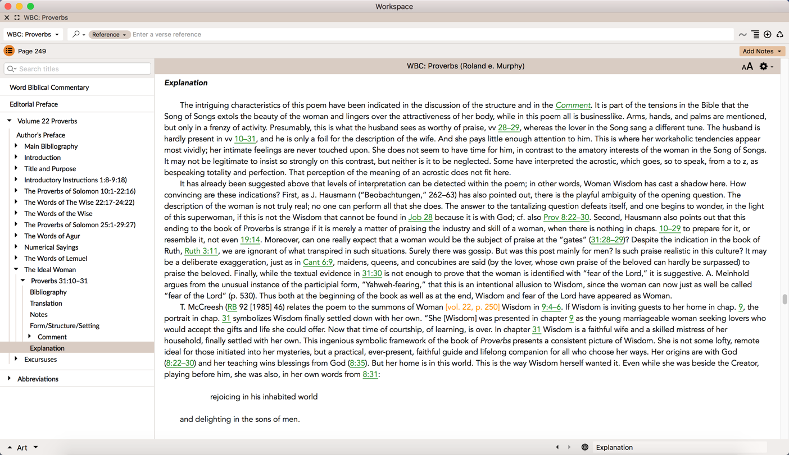The height and width of the screenshot is (455, 789).
Task: Open the Art dropdown arrow
Action: tap(35, 447)
